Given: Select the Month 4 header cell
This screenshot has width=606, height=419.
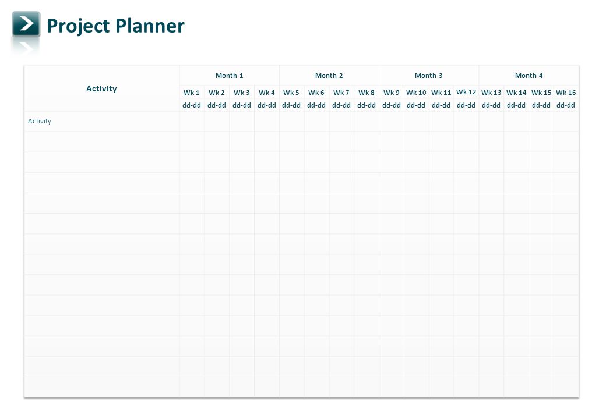Looking at the screenshot, I should pyautogui.click(x=529, y=76).
